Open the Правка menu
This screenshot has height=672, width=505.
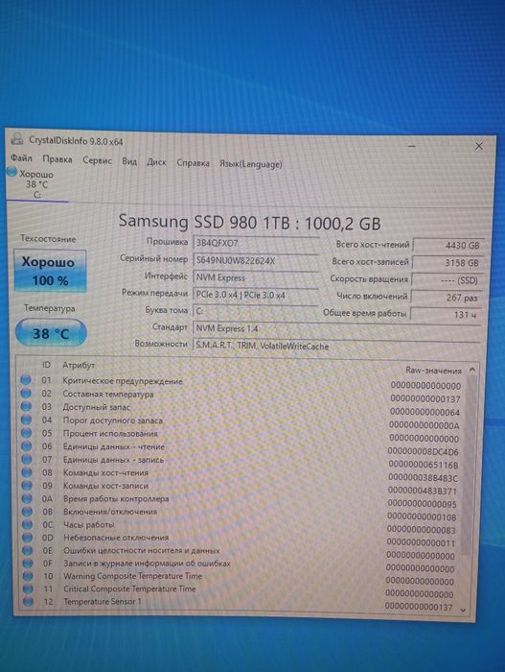point(57,159)
